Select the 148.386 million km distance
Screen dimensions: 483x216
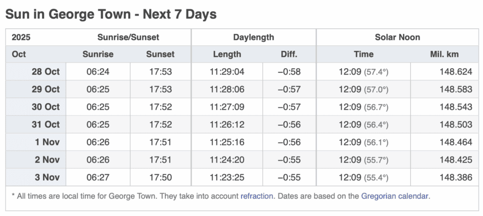456,177
